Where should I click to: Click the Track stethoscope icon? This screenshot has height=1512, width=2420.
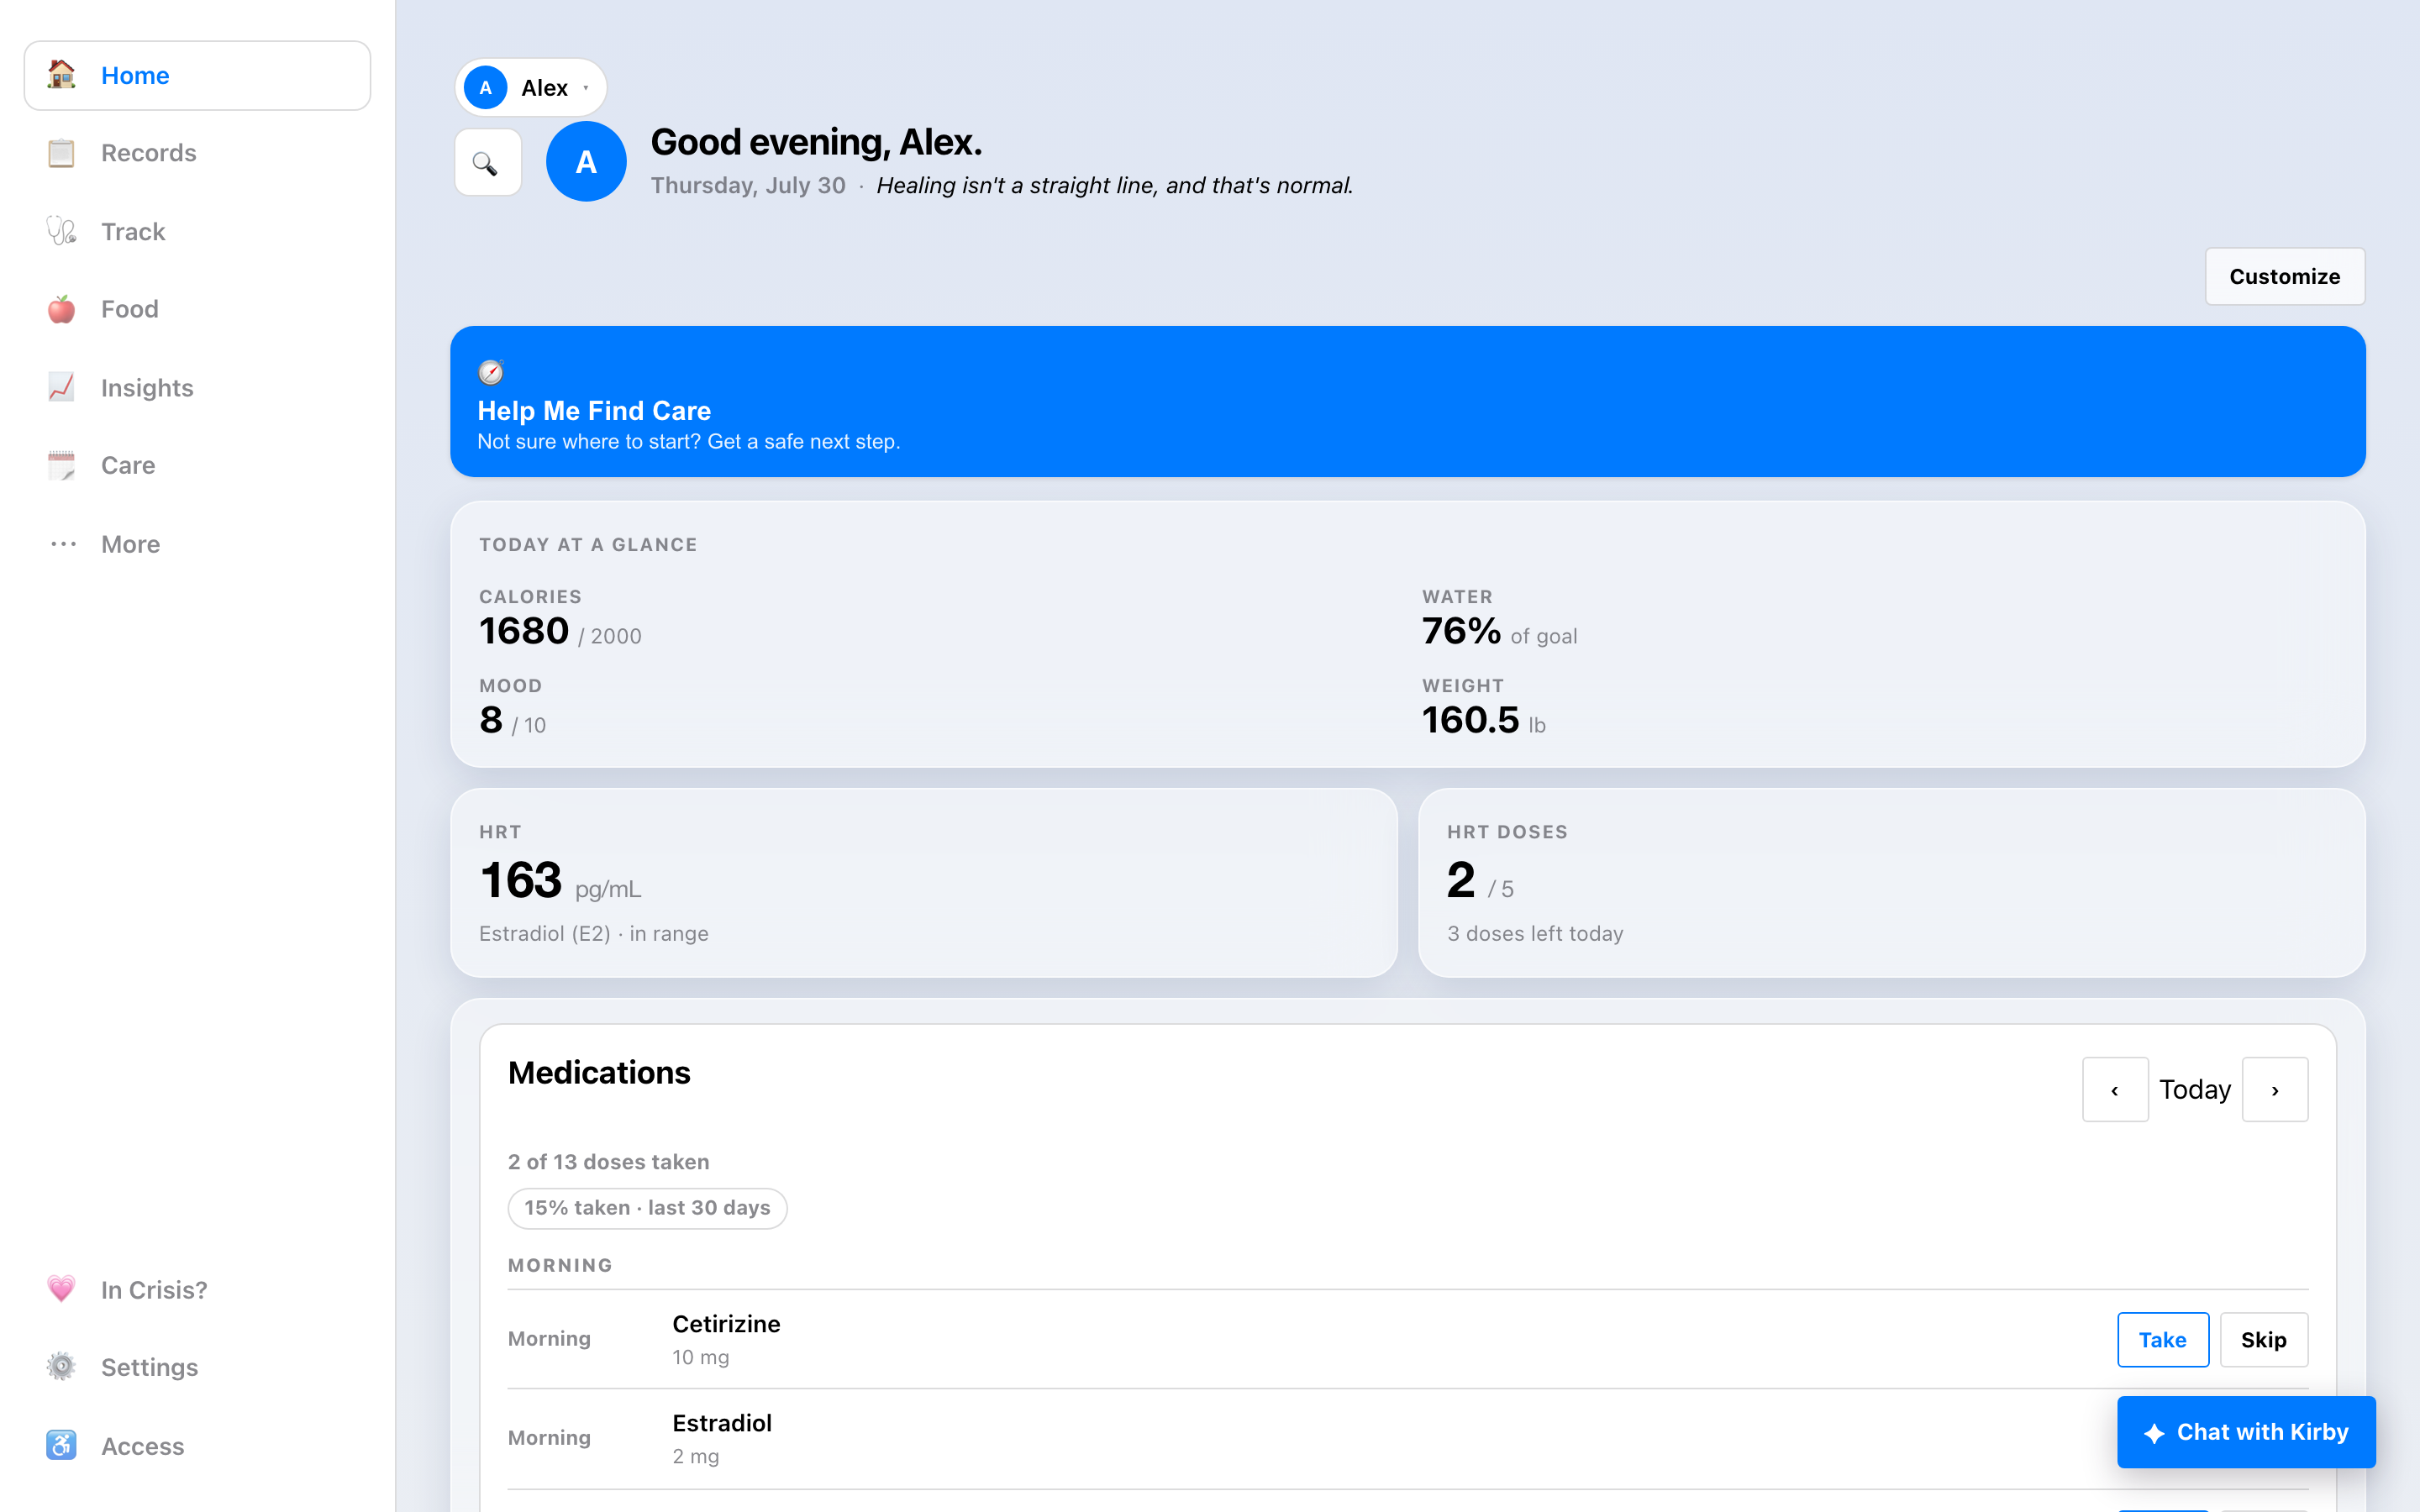[61, 231]
